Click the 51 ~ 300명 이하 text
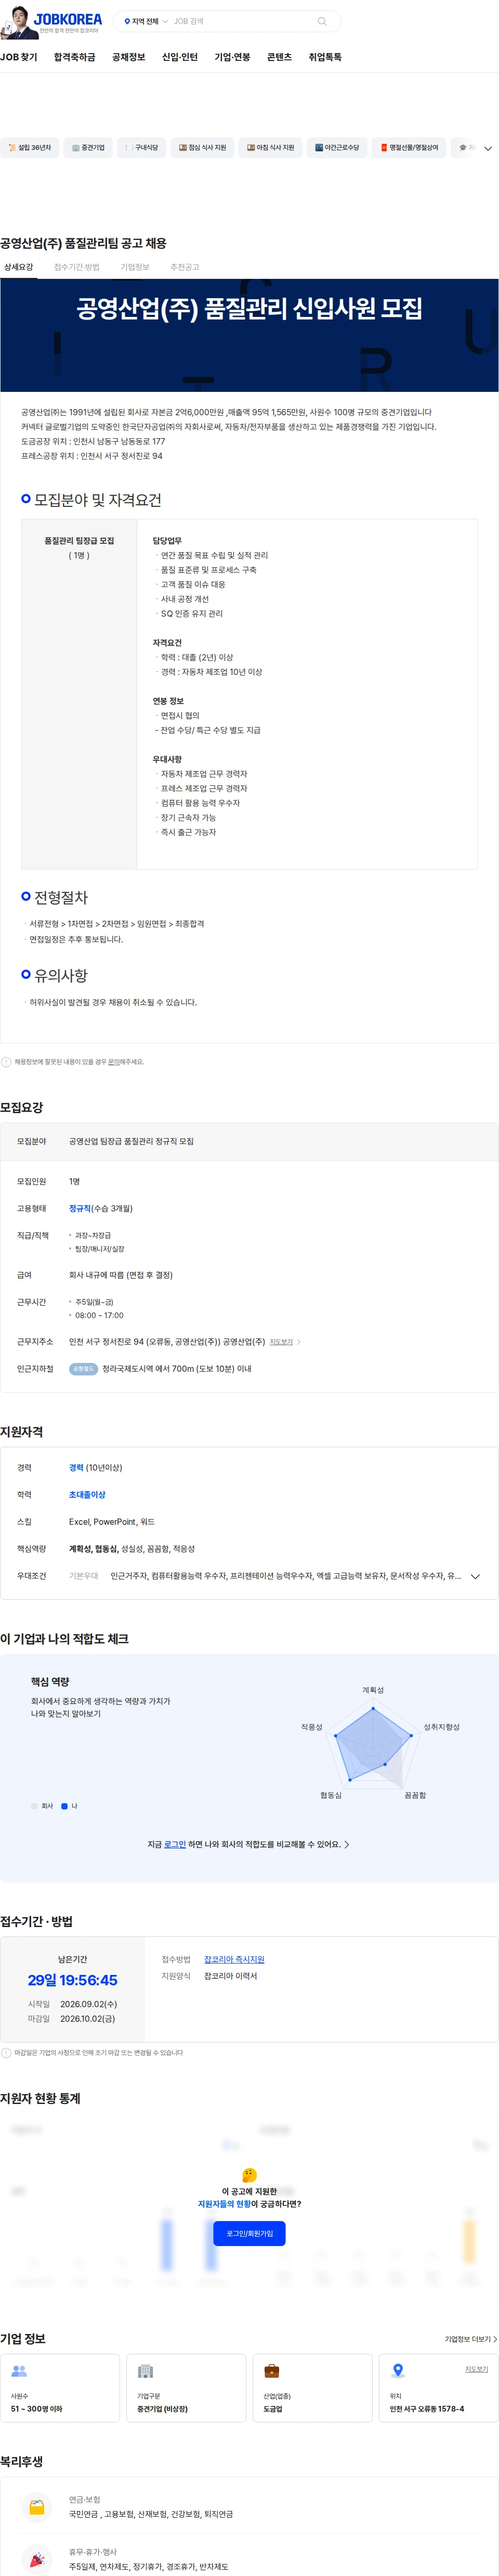499x2576 pixels. (x=36, y=2408)
